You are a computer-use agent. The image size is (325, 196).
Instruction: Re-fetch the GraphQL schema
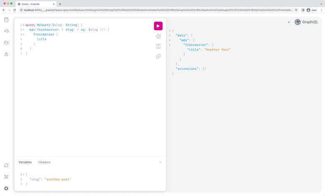pyautogui.click(x=6, y=165)
